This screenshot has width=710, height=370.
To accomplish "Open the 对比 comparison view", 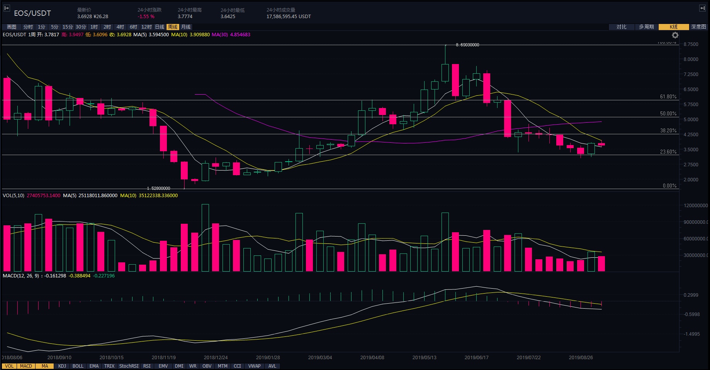I will (621, 27).
